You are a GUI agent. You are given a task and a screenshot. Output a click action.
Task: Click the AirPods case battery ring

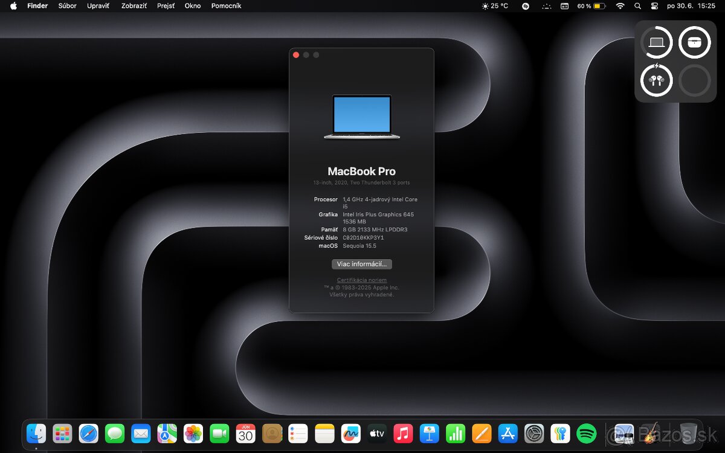point(694,42)
